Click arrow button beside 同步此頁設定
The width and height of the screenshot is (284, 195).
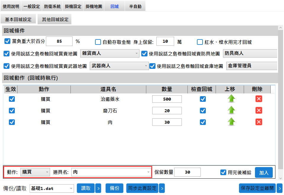point(162,188)
